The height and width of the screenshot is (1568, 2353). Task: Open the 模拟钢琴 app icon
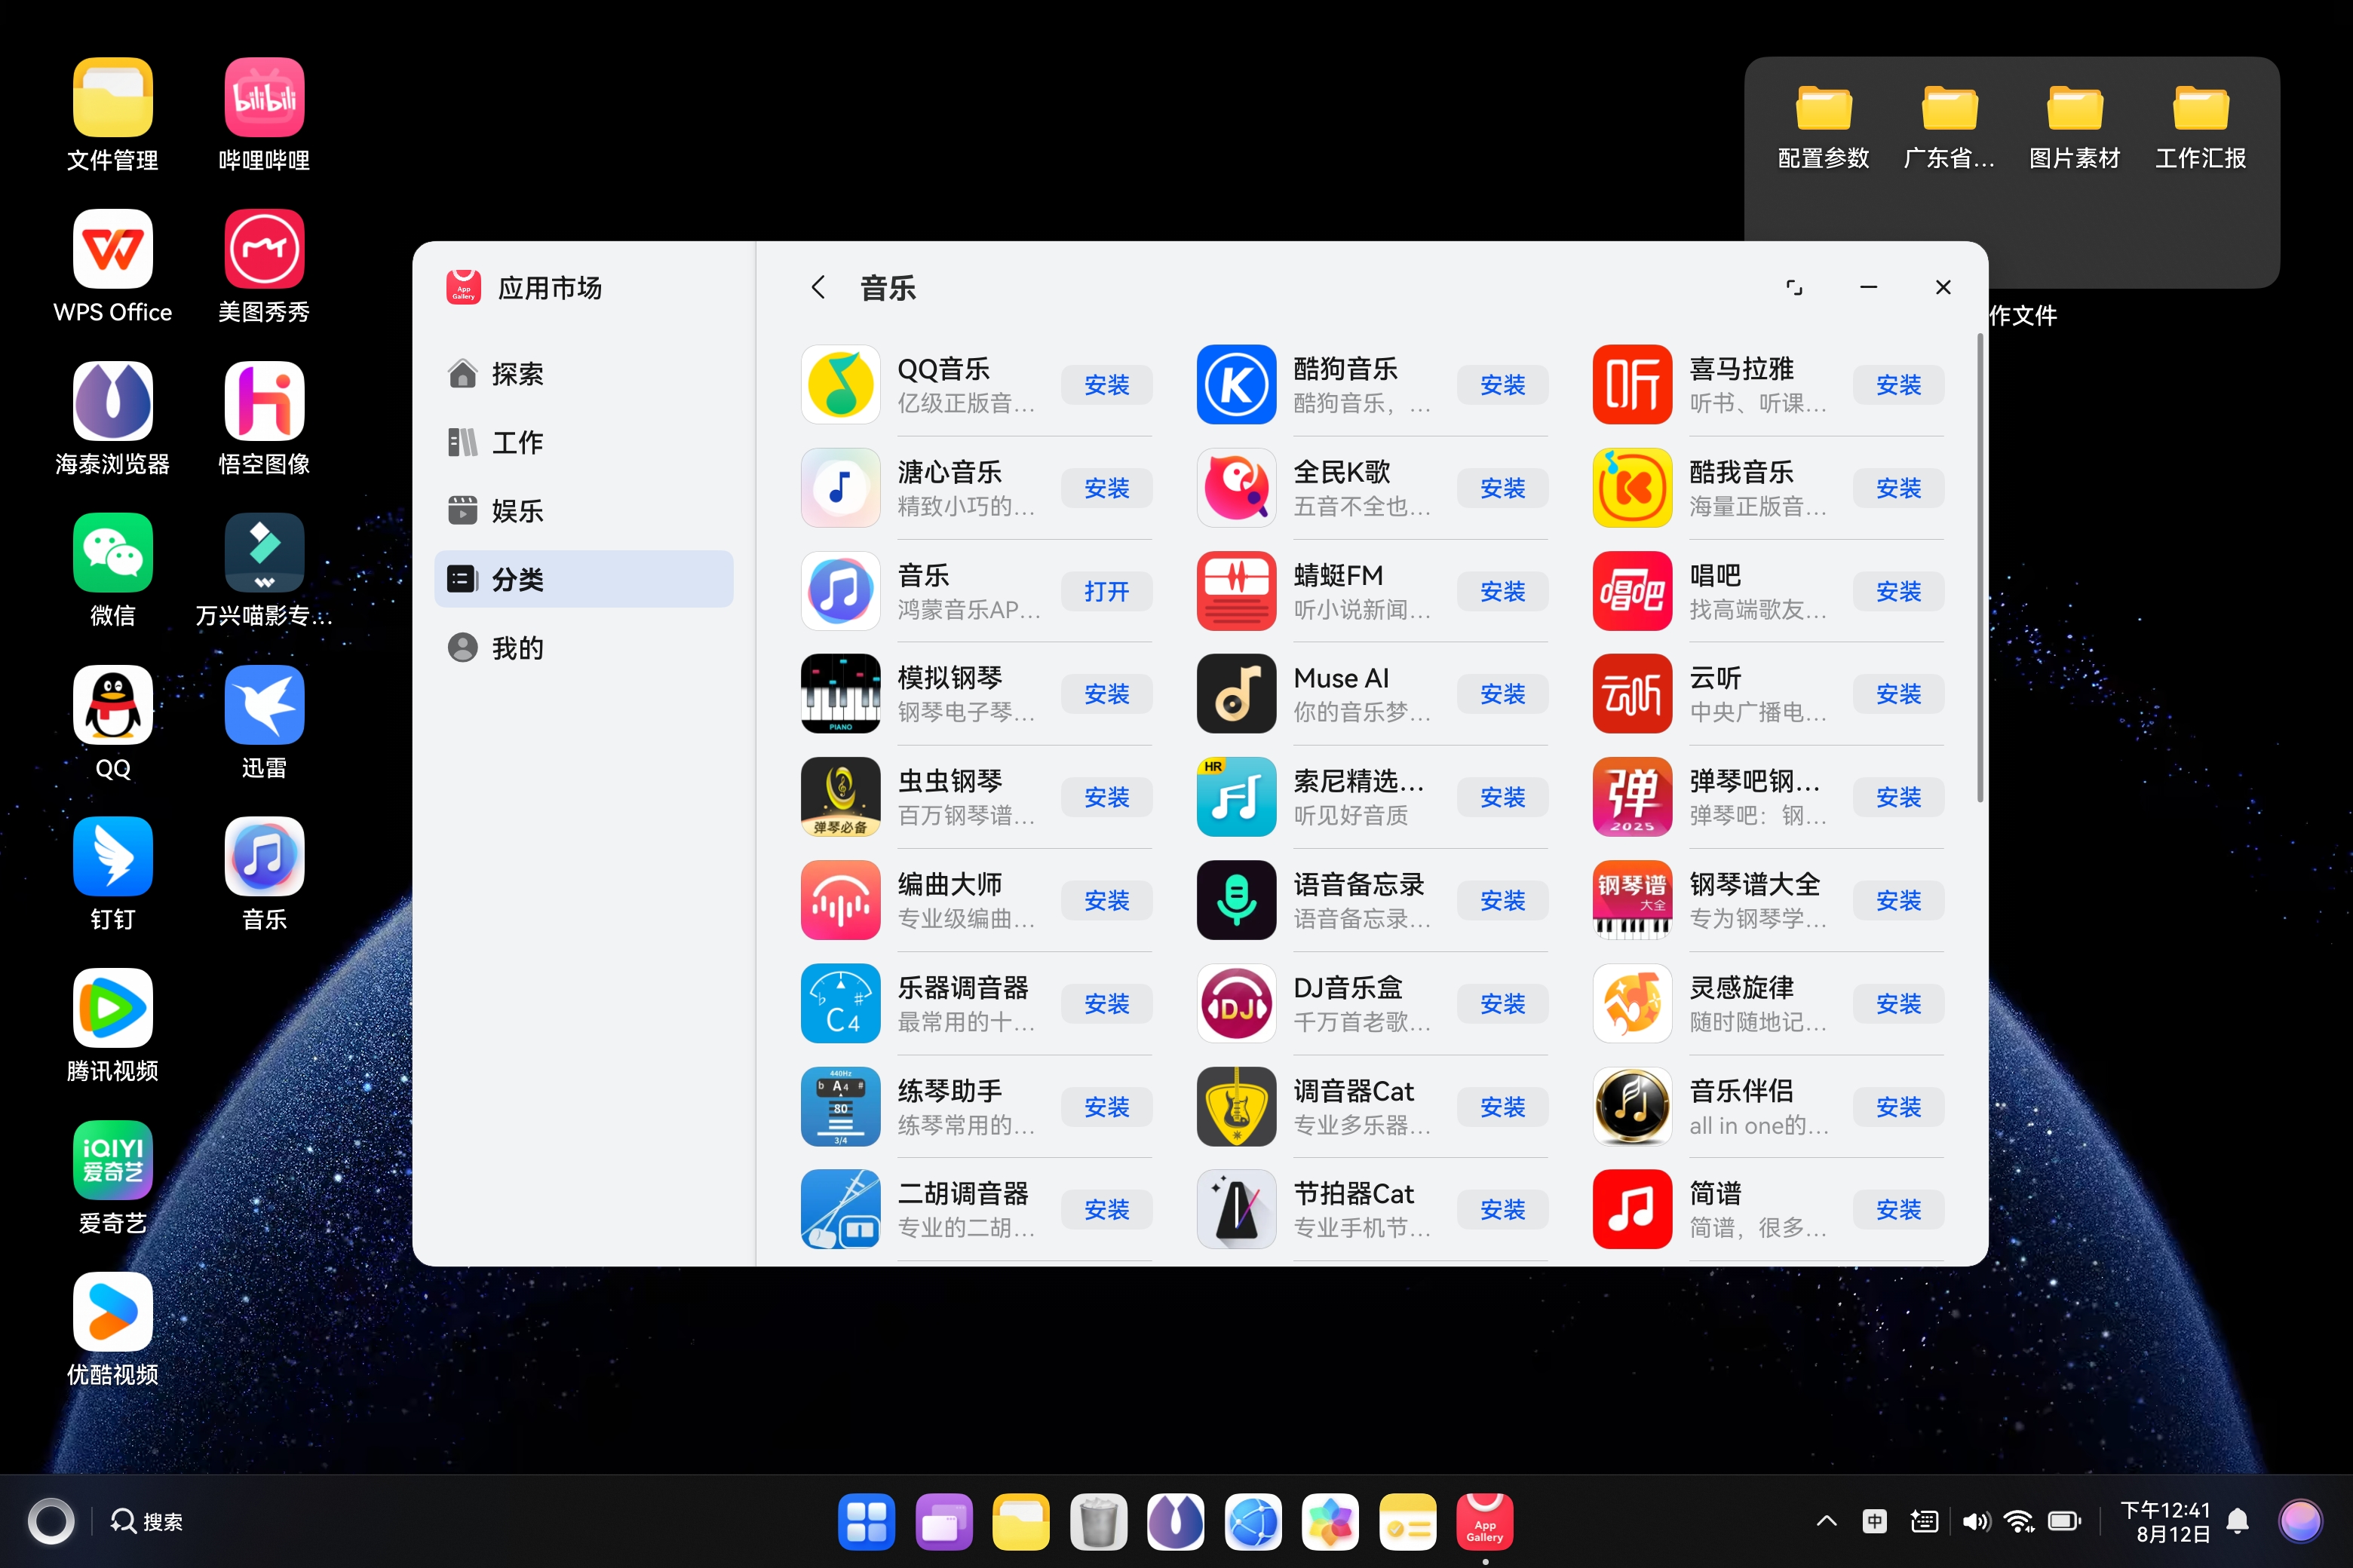click(x=840, y=694)
